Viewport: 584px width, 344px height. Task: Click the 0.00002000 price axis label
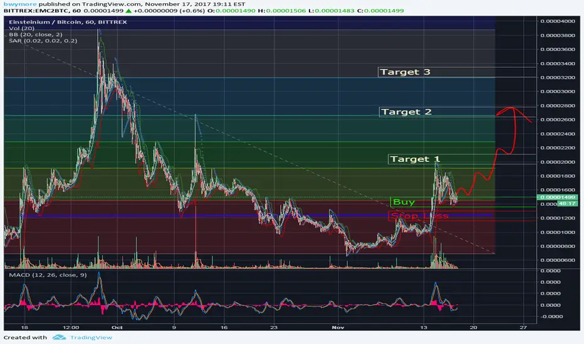pos(558,162)
